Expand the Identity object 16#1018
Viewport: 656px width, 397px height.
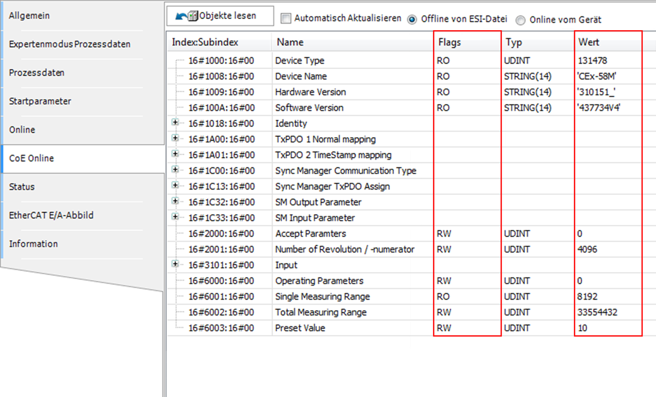[175, 123]
